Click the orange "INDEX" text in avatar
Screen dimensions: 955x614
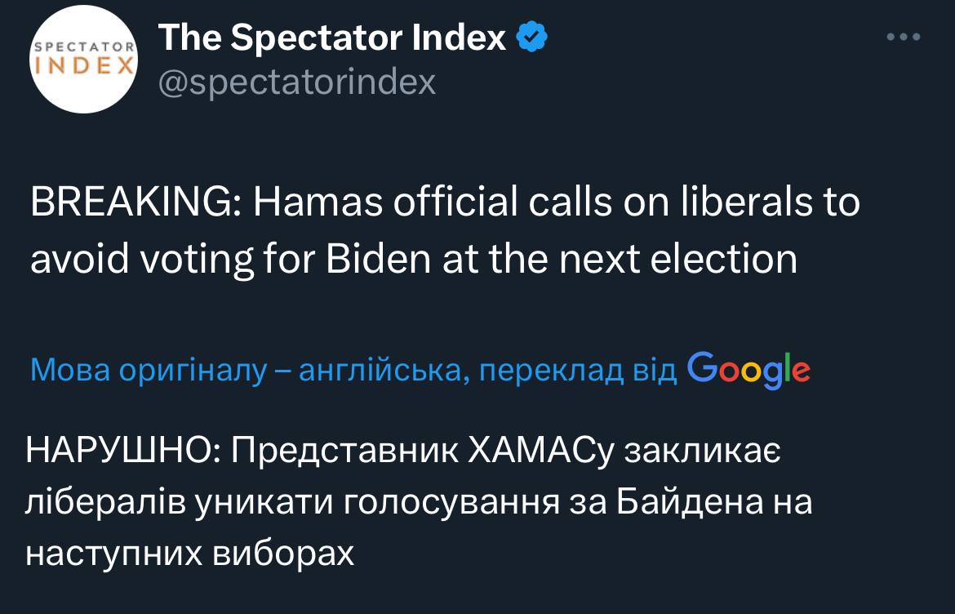point(82,67)
